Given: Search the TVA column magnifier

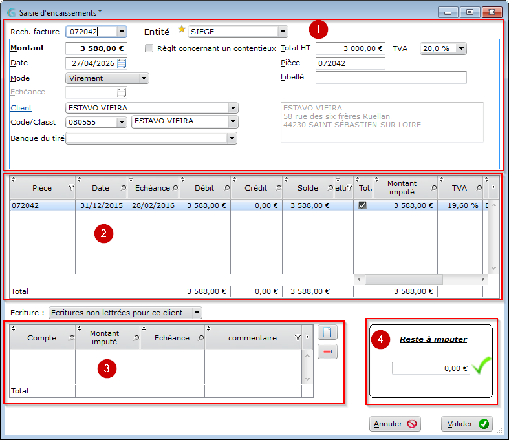Looking at the screenshot, I should point(479,188).
